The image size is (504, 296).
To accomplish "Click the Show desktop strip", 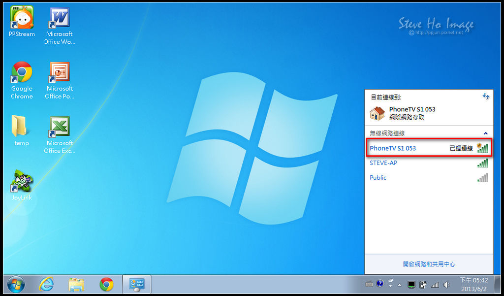I will tap(497, 285).
